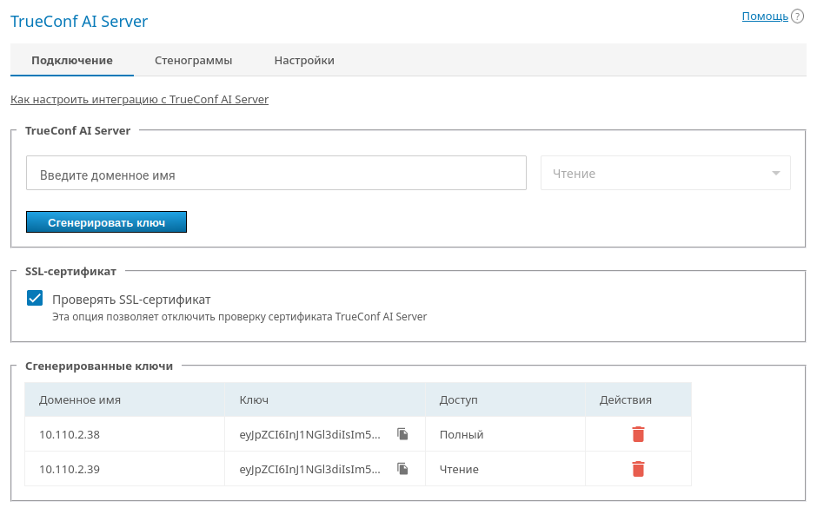Go to the Настройки tab

pos(304,61)
